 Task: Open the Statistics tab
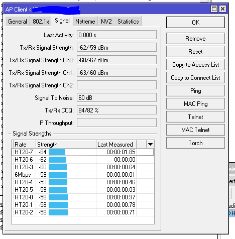tap(128, 22)
